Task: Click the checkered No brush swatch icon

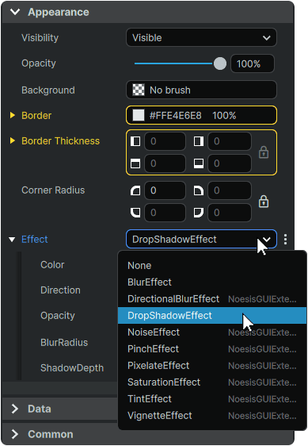Action: point(139,90)
